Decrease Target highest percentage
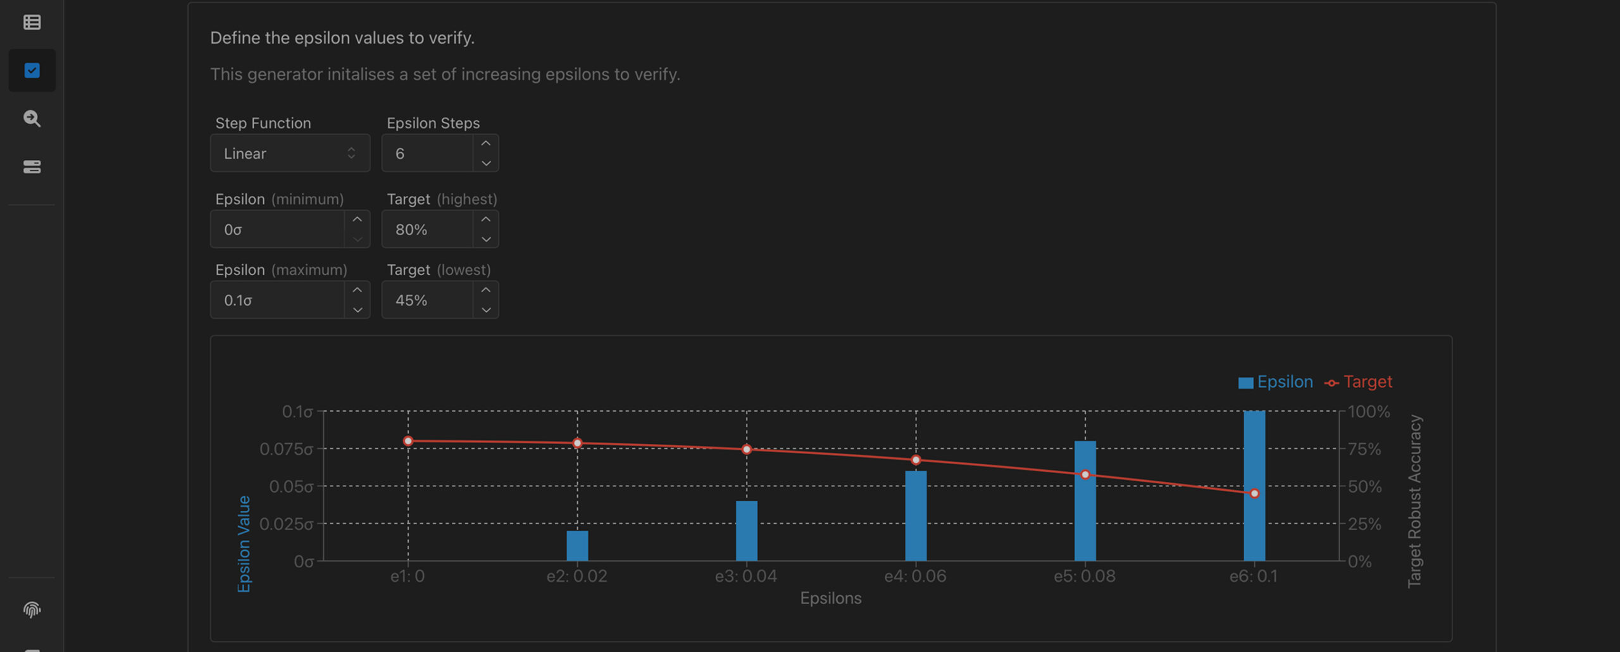Image resolution: width=1620 pixels, height=652 pixels. pyautogui.click(x=485, y=239)
